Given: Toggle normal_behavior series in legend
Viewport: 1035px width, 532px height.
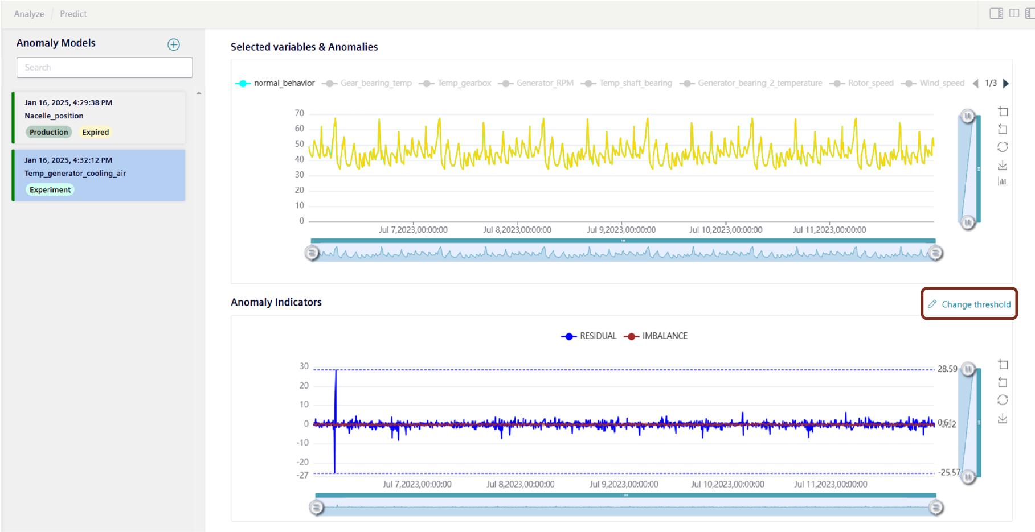Looking at the screenshot, I should point(275,83).
